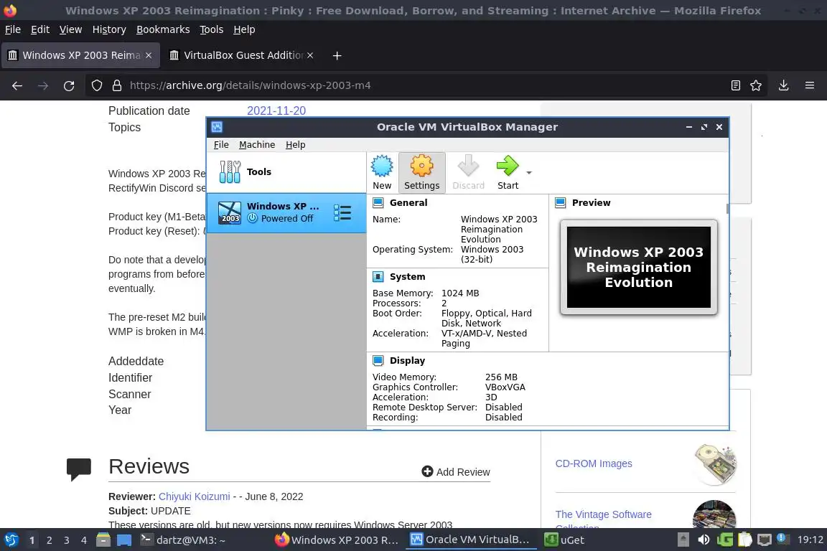Go forward in Firefox
This screenshot has width=827, height=551.
click(43, 85)
